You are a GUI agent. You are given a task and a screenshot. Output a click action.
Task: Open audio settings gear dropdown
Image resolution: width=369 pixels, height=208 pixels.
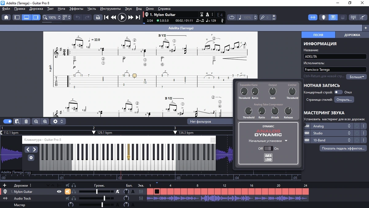[x=58, y=121]
